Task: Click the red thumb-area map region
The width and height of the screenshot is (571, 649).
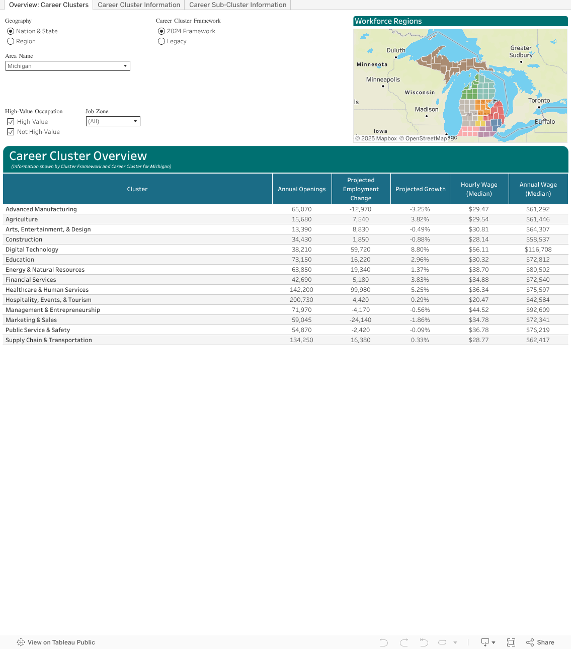Action: [497, 112]
